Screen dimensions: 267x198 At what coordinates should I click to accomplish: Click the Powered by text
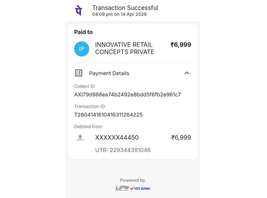(132, 180)
